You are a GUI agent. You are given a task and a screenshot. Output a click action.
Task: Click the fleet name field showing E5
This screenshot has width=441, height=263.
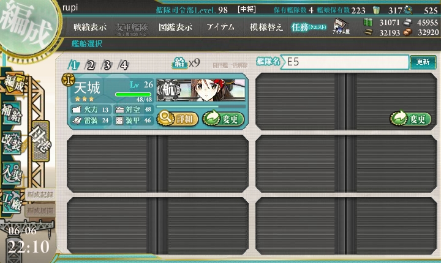pos(345,62)
